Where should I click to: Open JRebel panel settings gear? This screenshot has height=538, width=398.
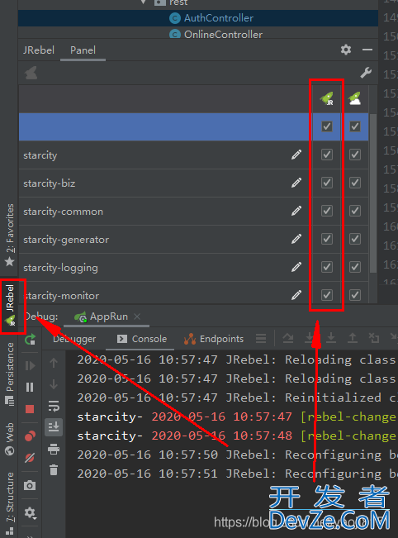coord(345,50)
